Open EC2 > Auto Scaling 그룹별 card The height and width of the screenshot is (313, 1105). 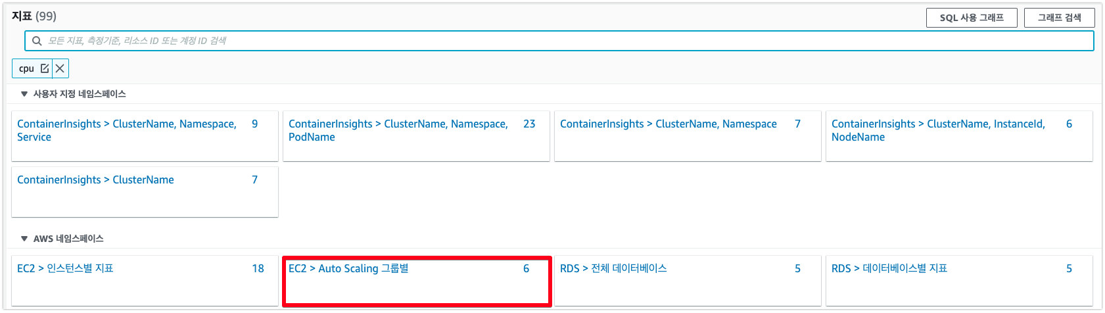tap(416, 281)
